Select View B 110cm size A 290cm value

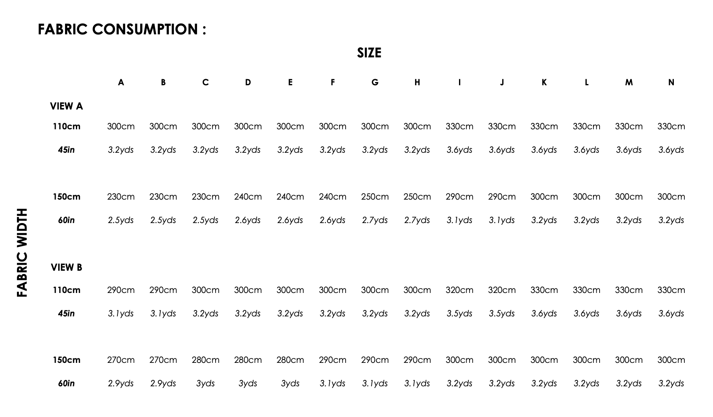pyautogui.click(x=121, y=290)
